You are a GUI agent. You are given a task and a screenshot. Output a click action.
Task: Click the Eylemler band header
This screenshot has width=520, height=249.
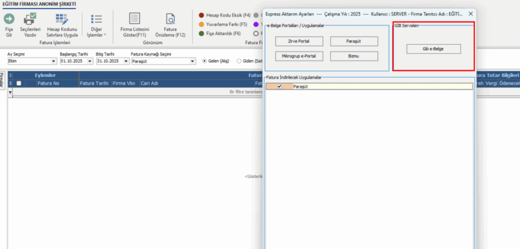pos(45,75)
